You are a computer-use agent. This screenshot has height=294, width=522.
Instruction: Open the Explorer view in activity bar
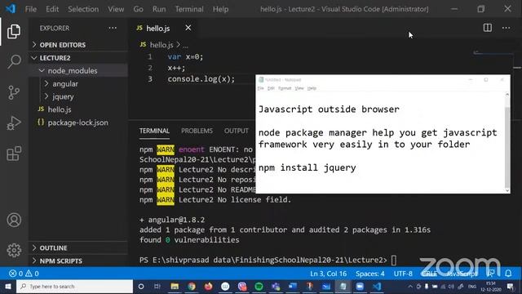pyautogui.click(x=14, y=31)
